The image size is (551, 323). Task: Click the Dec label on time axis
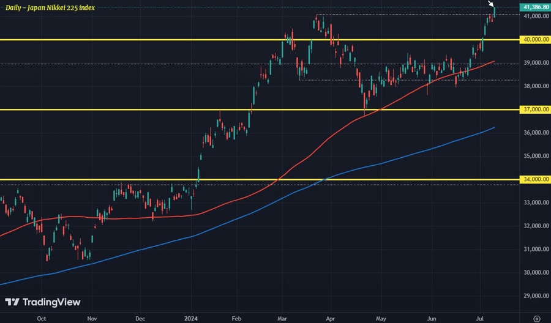click(140, 319)
